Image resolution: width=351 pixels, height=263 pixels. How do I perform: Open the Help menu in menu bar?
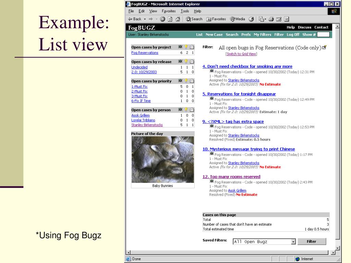197,11
